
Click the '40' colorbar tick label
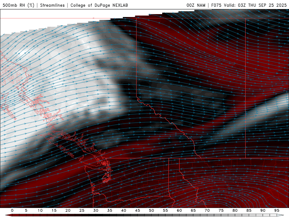[124, 210]
